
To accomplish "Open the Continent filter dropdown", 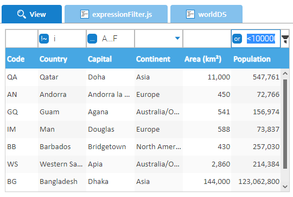I will [x=177, y=39].
